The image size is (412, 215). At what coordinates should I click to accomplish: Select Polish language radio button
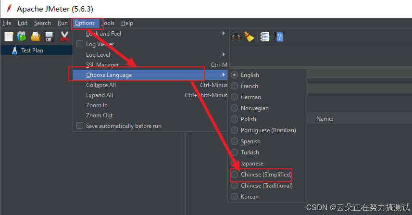pyautogui.click(x=235, y=119)
